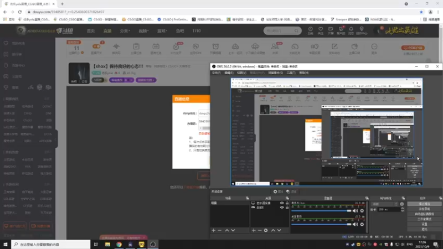
Task: Adjust the 麦克风/Aux volume slider
Action: point(321,211)
